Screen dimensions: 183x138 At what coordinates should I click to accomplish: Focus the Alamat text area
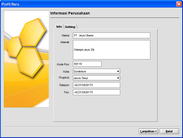[111, 50]
